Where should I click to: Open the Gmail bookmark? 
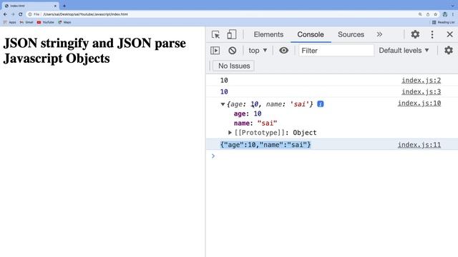point(26,22)
